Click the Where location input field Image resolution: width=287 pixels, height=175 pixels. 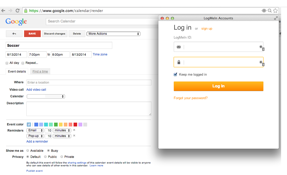pyautogui.click(x=89, y=83)
